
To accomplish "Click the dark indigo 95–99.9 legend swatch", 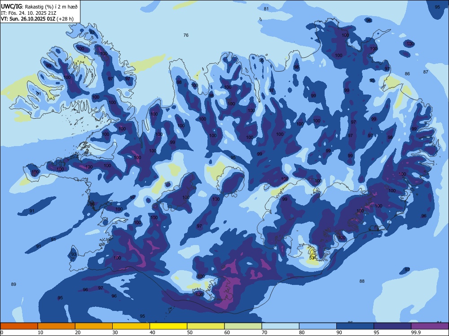I will [x=392, y=326].
